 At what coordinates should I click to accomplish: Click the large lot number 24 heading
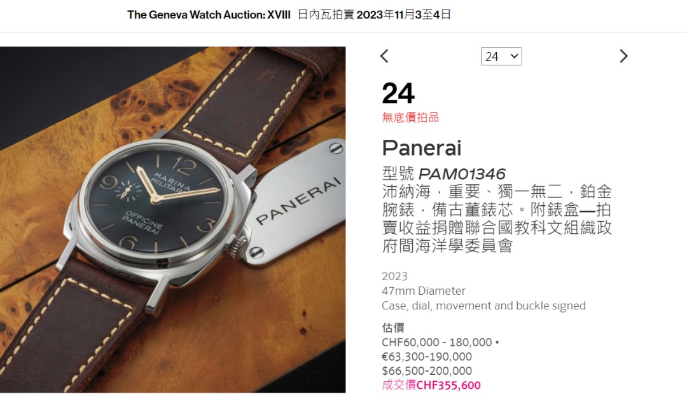pyautogui.click(x=398, y=93)
